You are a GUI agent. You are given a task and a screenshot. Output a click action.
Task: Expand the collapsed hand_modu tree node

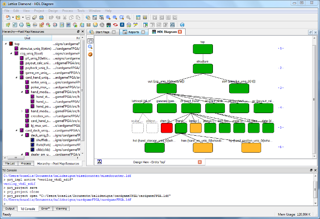(x=21, y=111)
